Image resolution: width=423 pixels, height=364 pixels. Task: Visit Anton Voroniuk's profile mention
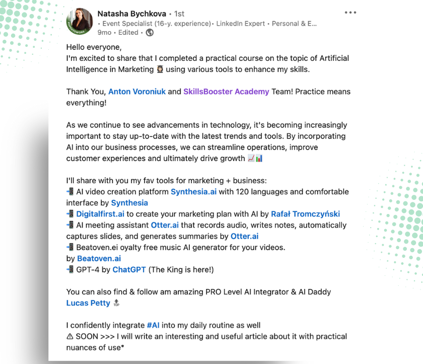click(x=137, y=92)
